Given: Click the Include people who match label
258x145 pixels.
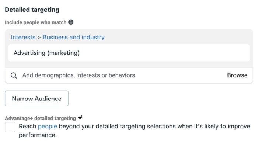Looking at the screenshot, I should click(35, 22).
